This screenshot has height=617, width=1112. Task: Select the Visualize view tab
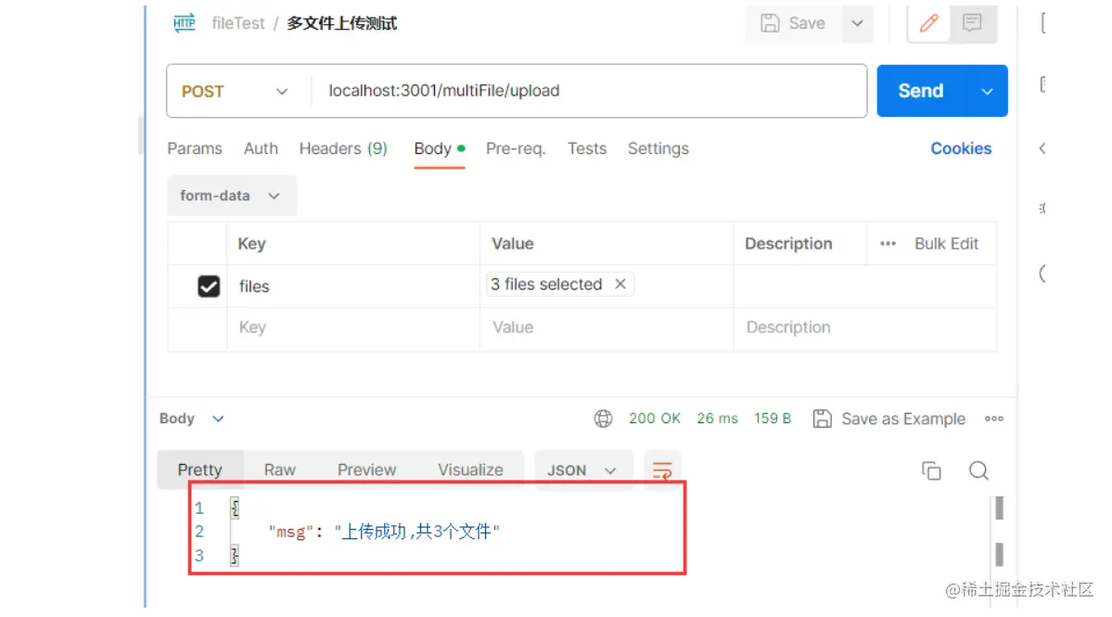[470, 470]
